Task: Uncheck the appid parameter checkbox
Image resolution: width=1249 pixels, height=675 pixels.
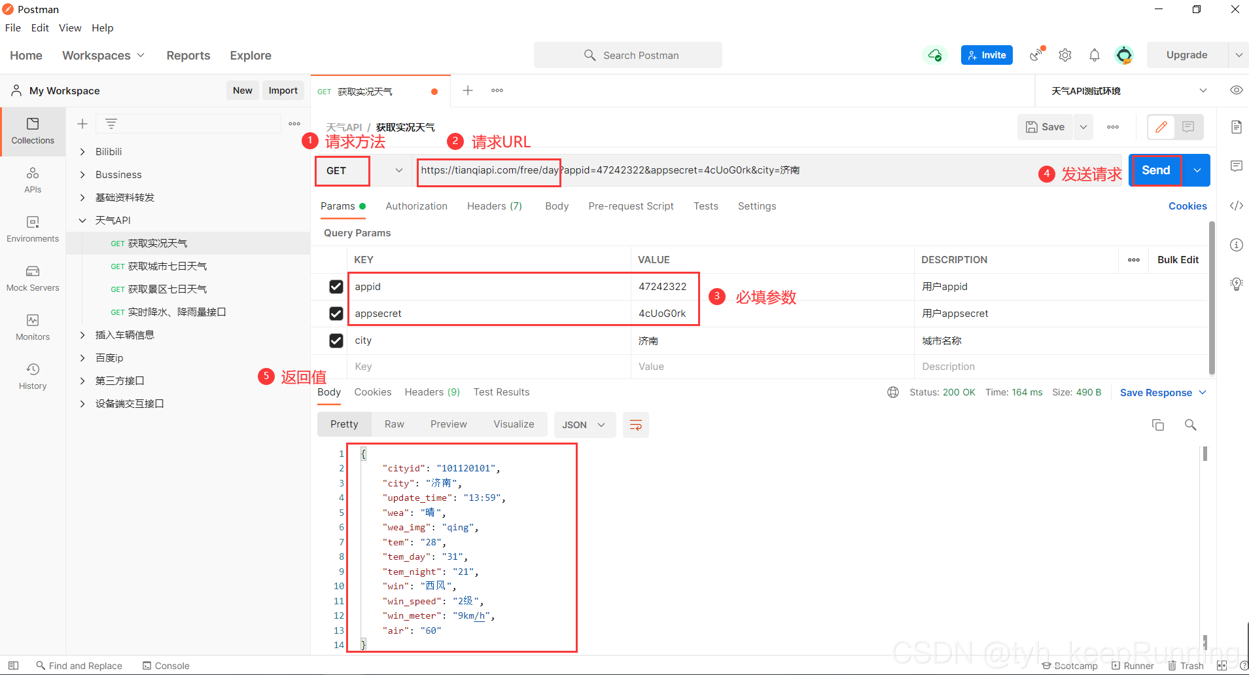Action: 336,287
